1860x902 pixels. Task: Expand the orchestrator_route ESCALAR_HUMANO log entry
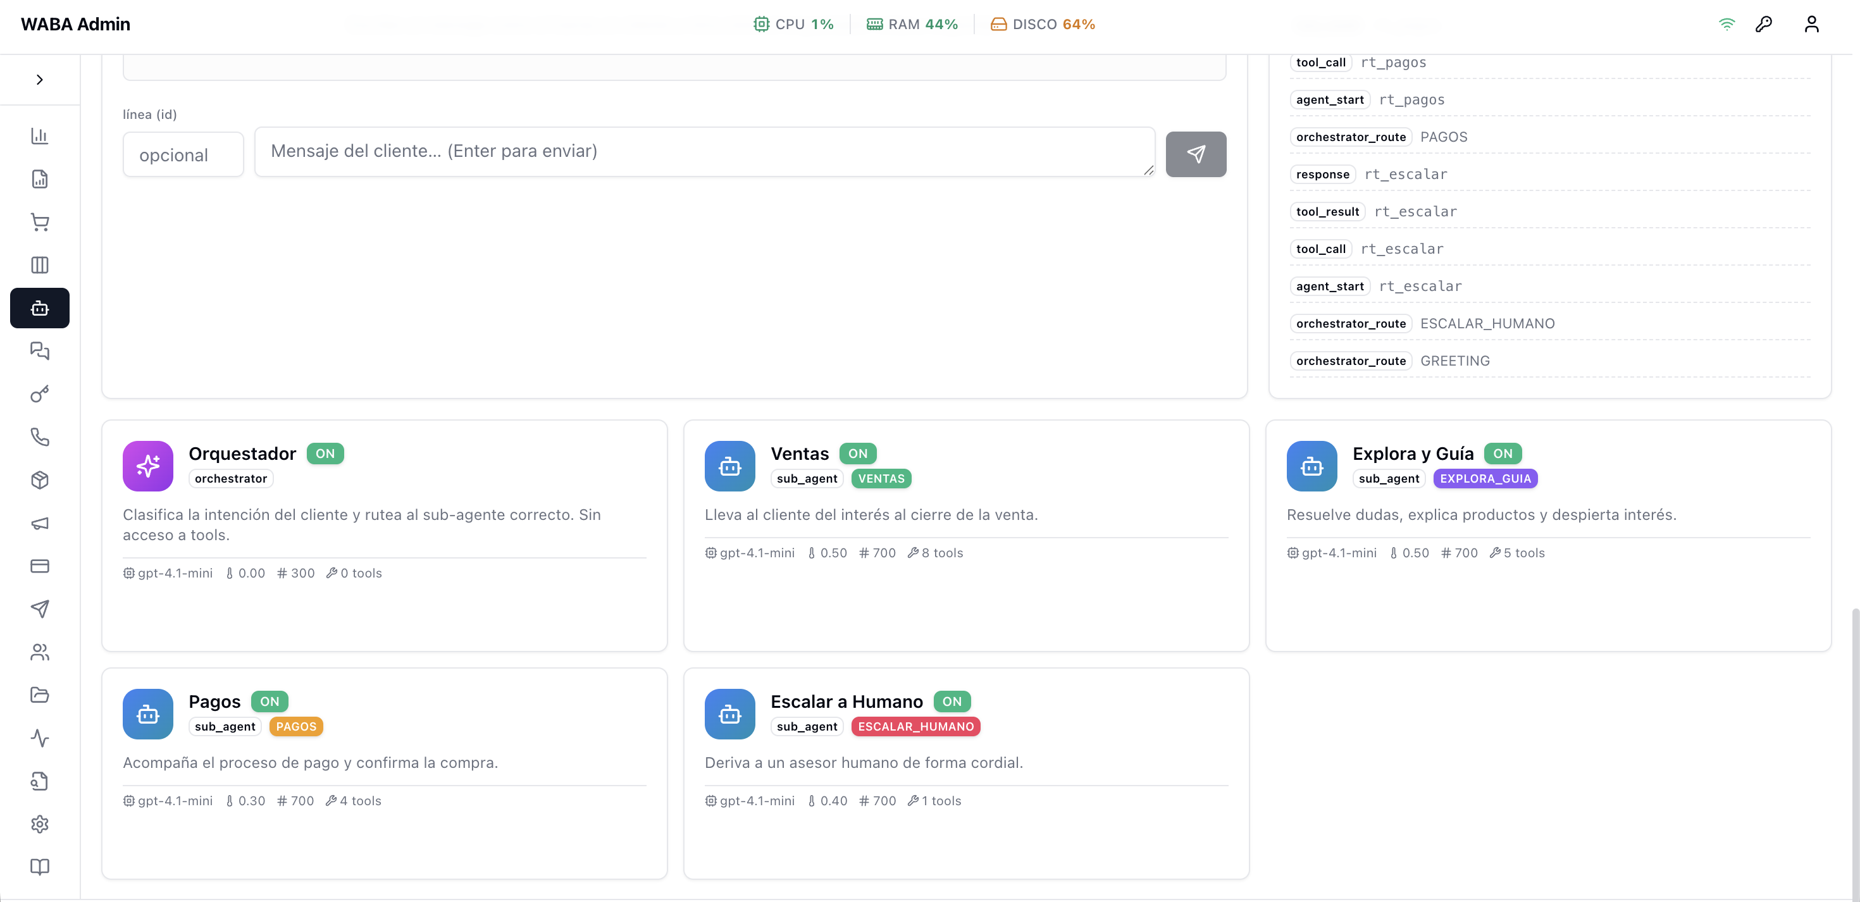1549,323
